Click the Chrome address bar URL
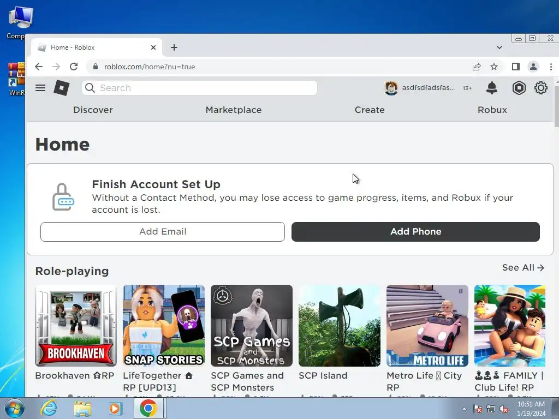Screen dimensions: 559x419 click(x=150, y=67)
